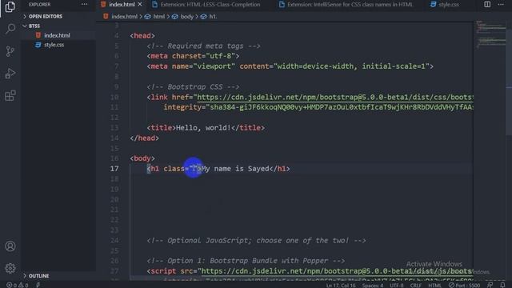512x288 pixels.
Task: Switch to the HTML-LESS-Class-Completion extension tab
Action: tap(206, 5)
